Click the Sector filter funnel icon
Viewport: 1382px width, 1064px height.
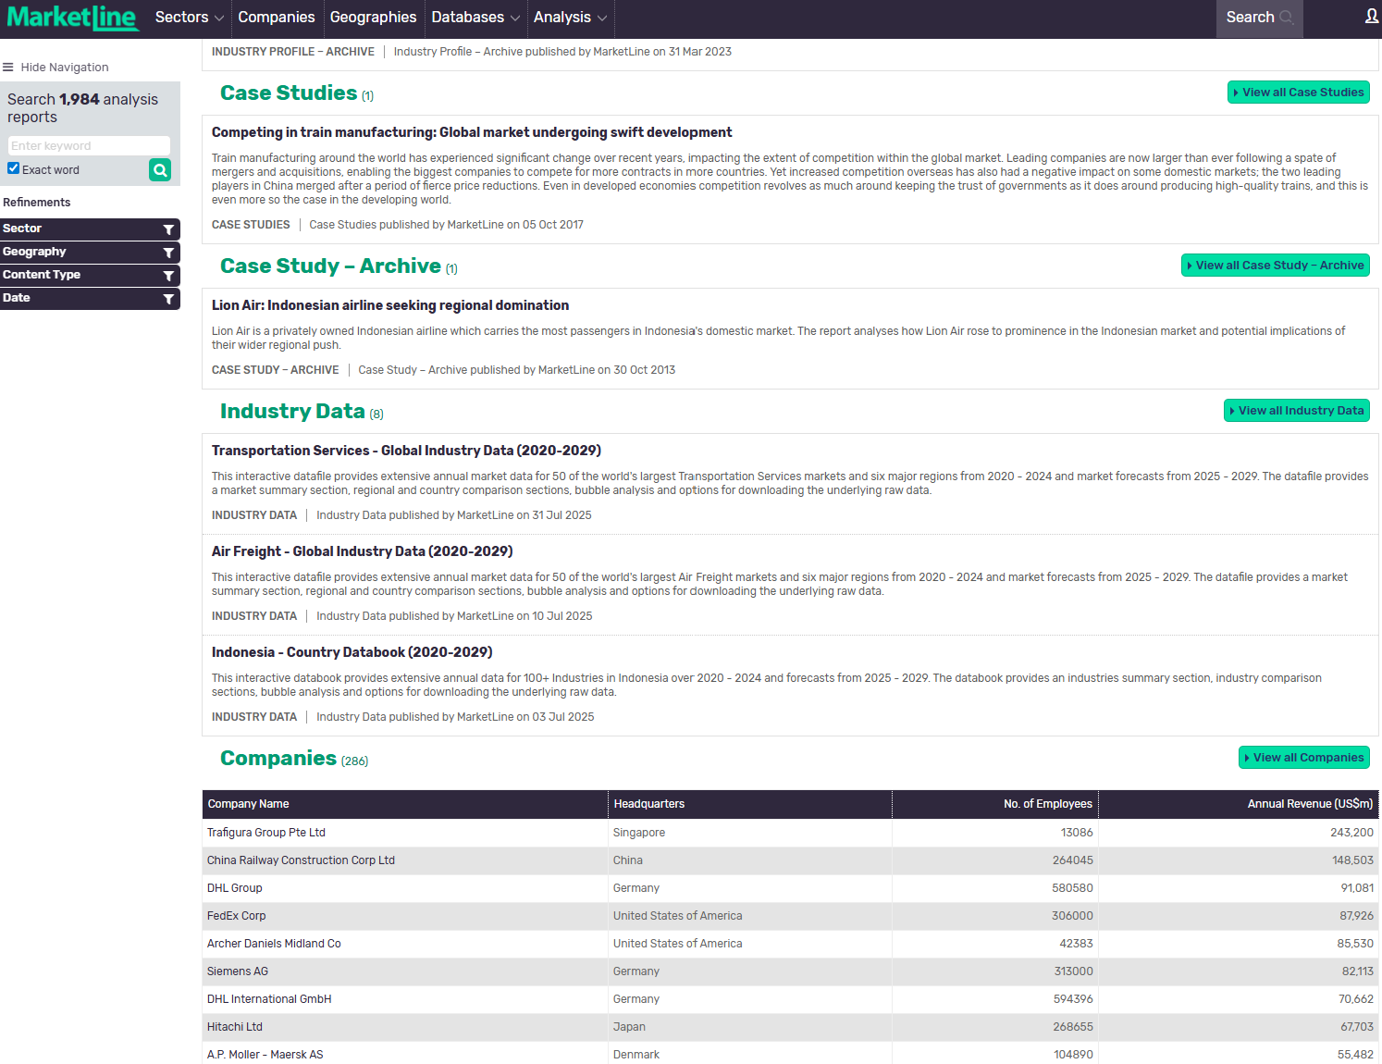click(x=168, y=229)
